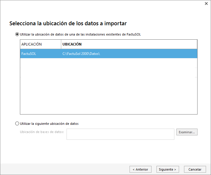Click the 'Selecciona la ubicación de los datos' heading

(68, 23)
